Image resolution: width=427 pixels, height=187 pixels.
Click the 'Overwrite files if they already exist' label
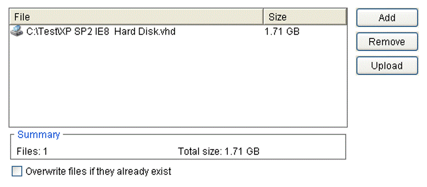click(x=98, y=171)
